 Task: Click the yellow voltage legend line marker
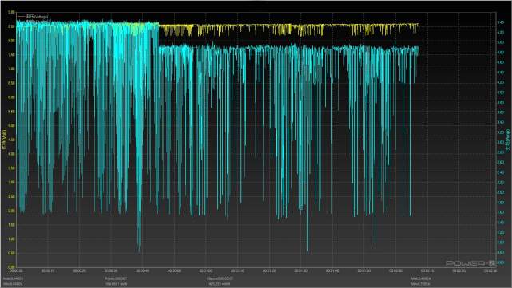point(21,16)
